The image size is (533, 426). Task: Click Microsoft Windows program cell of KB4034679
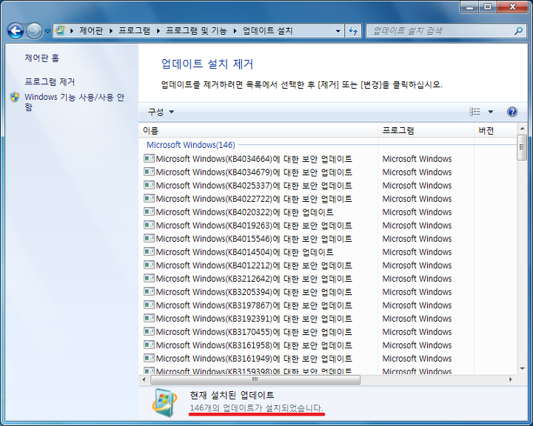(417, 172)
